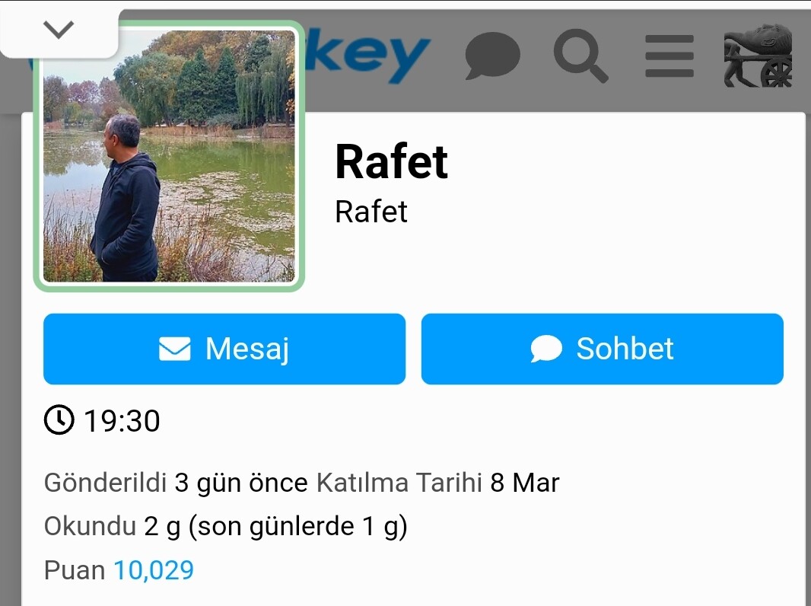Click the Katılma Tarihi 8 Mar date
Image resolution: width=811 pixels, height=606 pixels.
pos(437,483)
